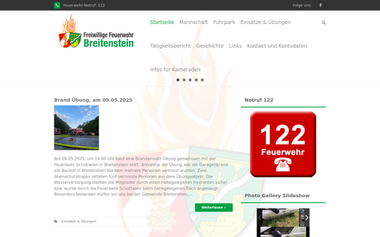Open the Mannschaft menu item
Viewport: 380px width, 237px height.
coord(194,22)
